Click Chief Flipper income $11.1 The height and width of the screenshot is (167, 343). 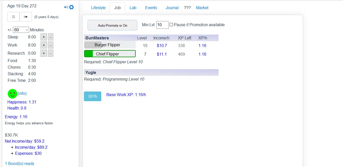point(162,54)
